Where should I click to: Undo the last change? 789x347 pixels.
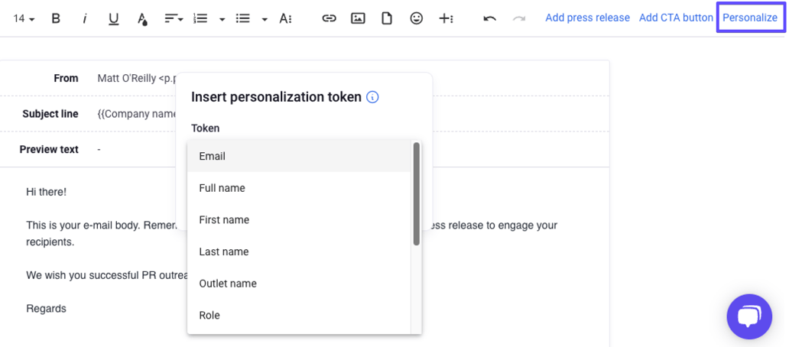coord(489,18)
